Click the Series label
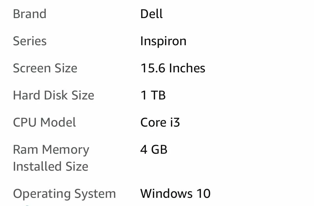 coord(30,41)
